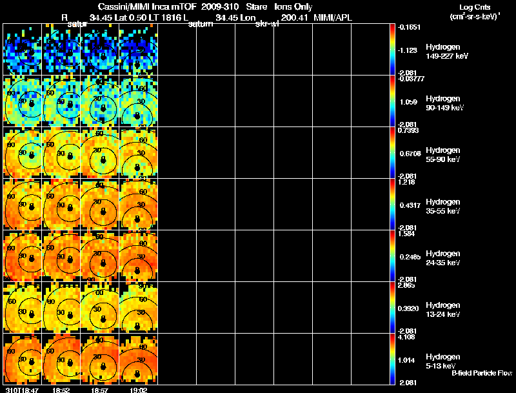Image resolution: width=516 pixels, height=393 pixels.
Task: View the Hydrogen 13-24 keV image at 18:52
Action: 61,308
